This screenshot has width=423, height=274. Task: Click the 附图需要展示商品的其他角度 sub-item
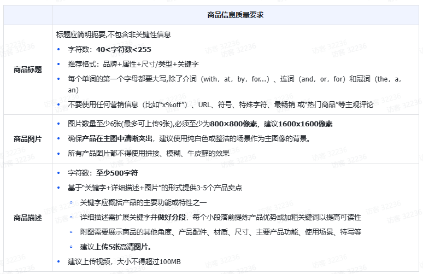220,232
